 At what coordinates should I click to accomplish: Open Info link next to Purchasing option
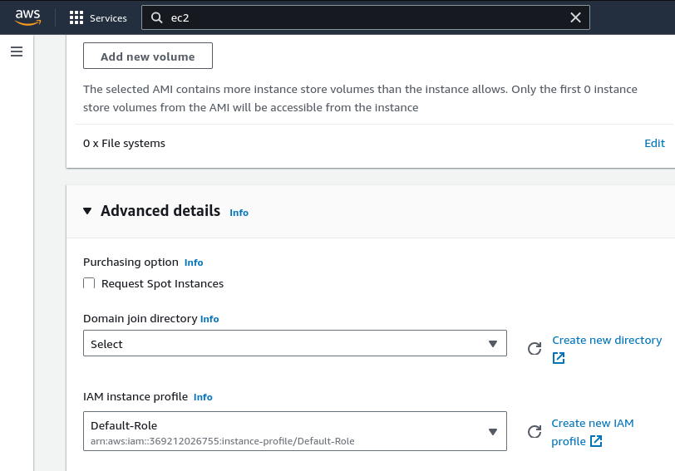tap(194, 262)
